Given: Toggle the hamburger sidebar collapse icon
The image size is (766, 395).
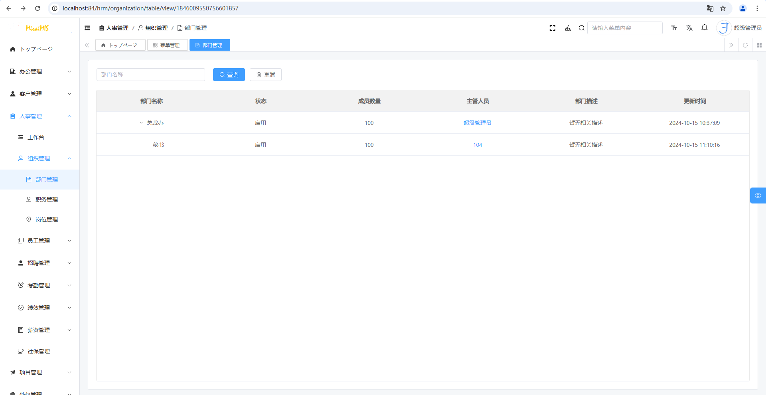Looking at the screenshot, I should (87, 28).
